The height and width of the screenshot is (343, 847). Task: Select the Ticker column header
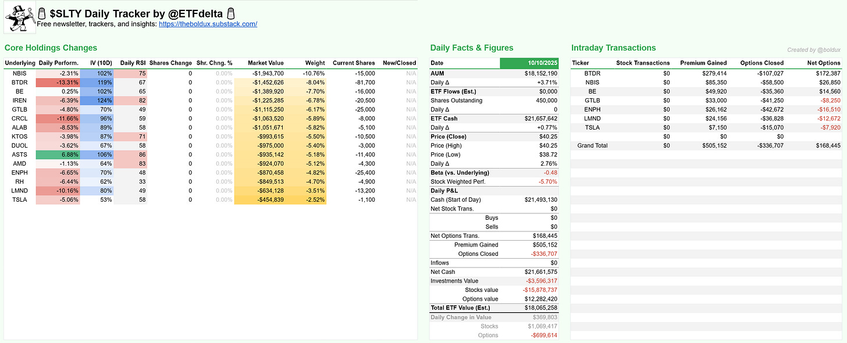581,63
